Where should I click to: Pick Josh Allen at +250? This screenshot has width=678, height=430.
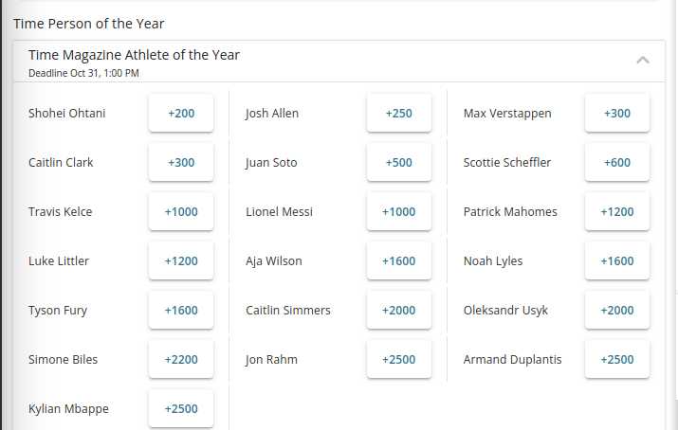[399, 114]
